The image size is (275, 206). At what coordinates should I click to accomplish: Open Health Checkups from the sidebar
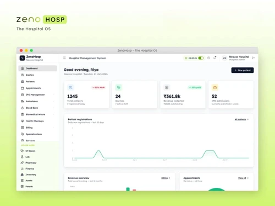coord(37,121)
